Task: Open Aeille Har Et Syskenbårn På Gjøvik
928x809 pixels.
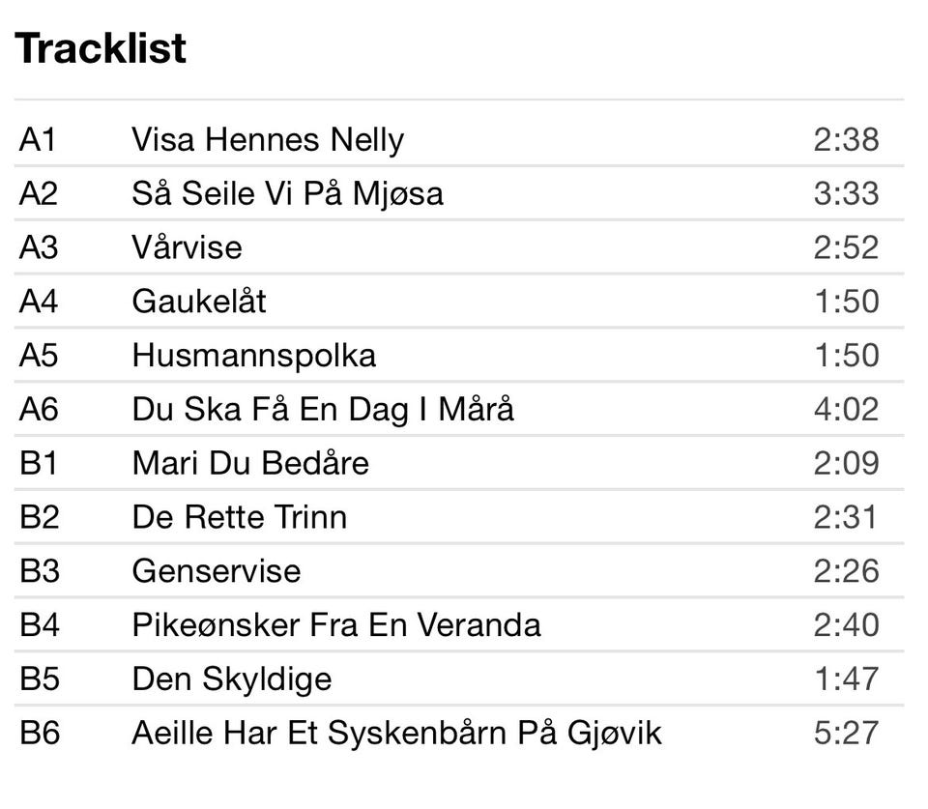Action: click(x=396, y=733)
